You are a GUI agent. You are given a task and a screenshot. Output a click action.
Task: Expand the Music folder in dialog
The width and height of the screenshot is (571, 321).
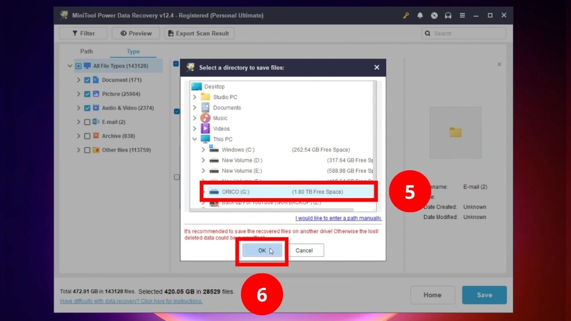click(x=194, y=118)
